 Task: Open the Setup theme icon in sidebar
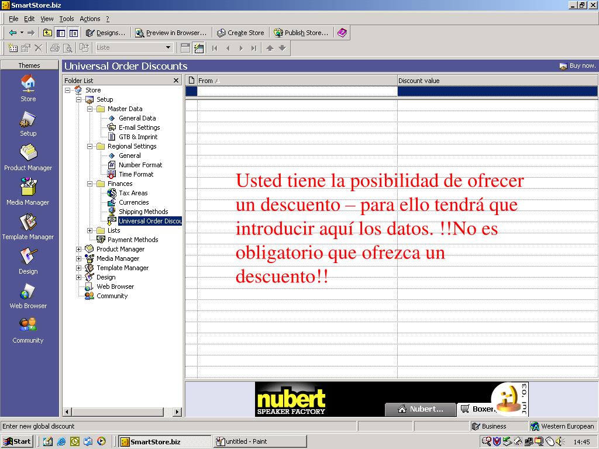[x=28, y=119]
